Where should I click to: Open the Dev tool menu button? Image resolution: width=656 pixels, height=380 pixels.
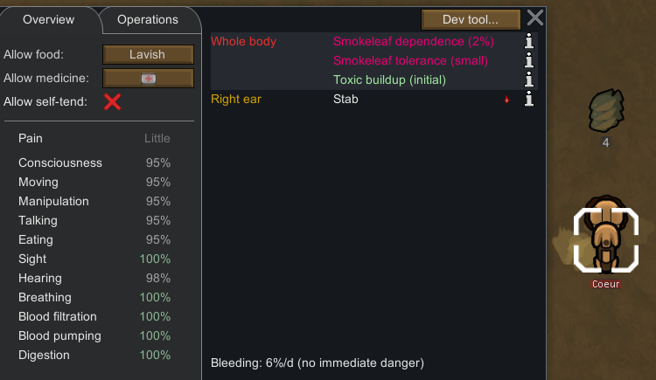[471, 19]
